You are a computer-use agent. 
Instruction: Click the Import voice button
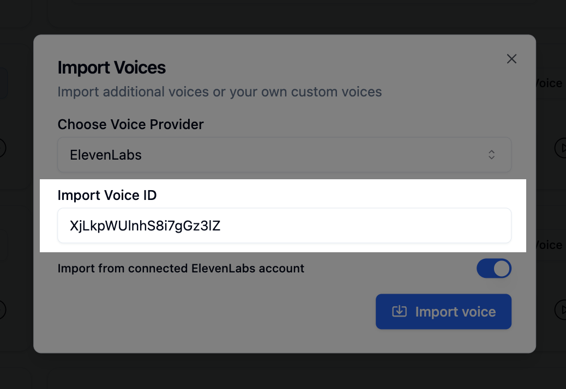[x=444, y=312]
